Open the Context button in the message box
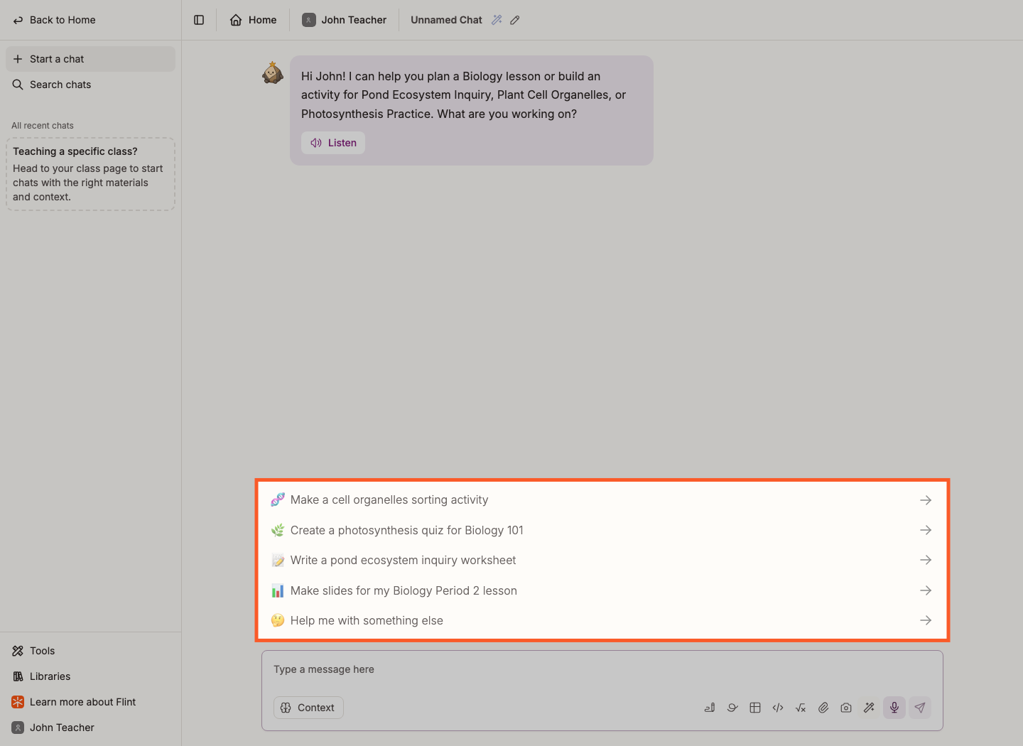1023x746 pixels. (308, 708)
